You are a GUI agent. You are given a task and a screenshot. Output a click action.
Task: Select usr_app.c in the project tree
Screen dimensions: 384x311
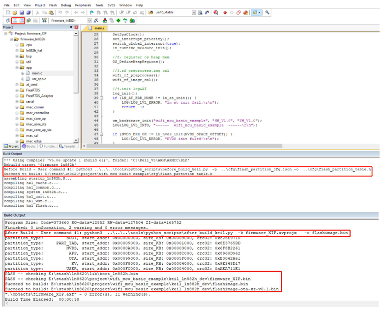point(39,79)
